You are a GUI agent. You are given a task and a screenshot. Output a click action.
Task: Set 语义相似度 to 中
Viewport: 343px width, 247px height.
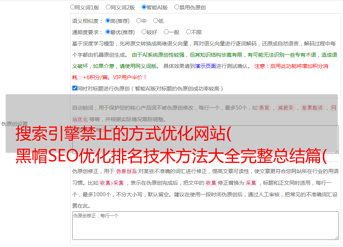tap(139, 21)
